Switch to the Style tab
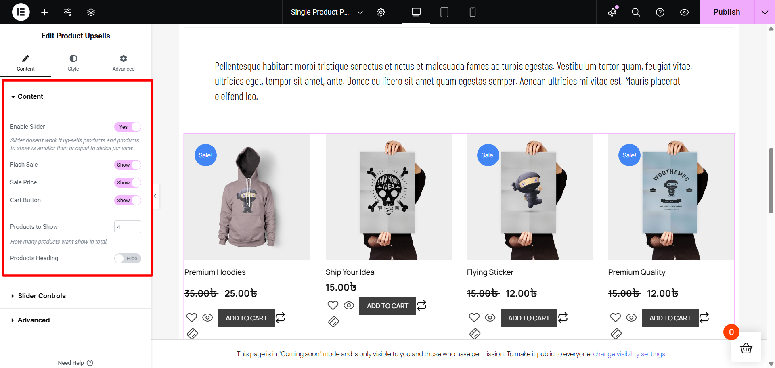Screen dimensions: 775x368 (x=73, y=63)
